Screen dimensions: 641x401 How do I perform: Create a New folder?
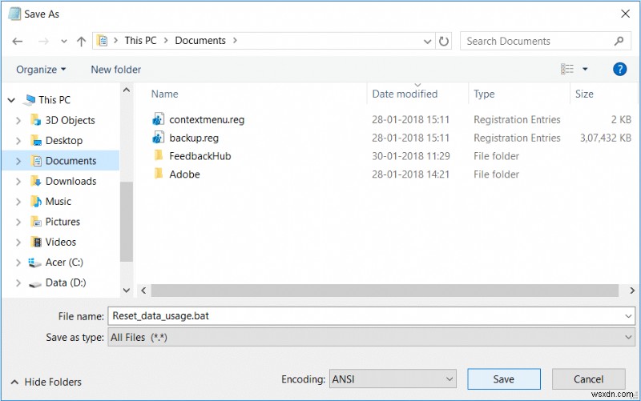[115, 70]
